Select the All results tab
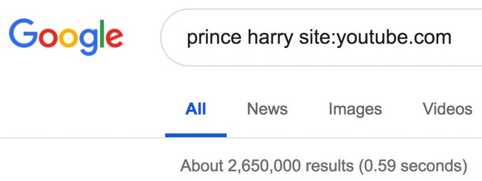 tap(195, 109)
